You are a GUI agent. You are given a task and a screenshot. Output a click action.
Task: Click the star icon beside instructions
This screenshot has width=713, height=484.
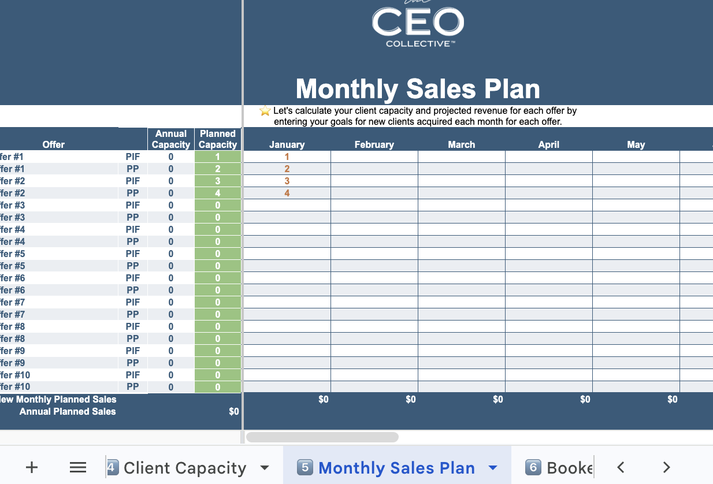coord(265,111)
